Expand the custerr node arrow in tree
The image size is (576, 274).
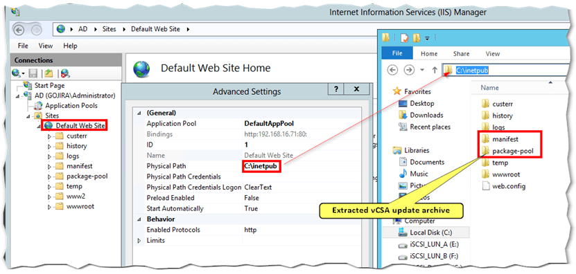pos(50,136)
